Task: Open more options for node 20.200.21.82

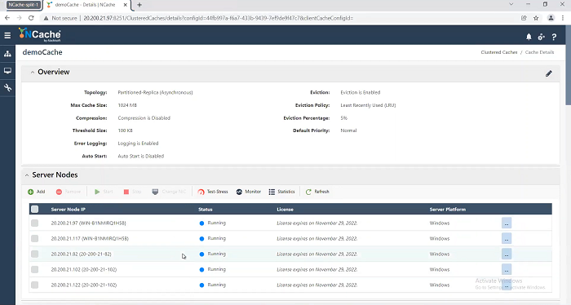Action: click(x=507, y=254)
